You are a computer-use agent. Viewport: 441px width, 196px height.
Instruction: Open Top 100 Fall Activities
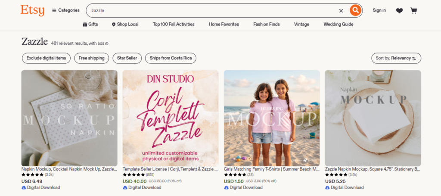(174, 24)
